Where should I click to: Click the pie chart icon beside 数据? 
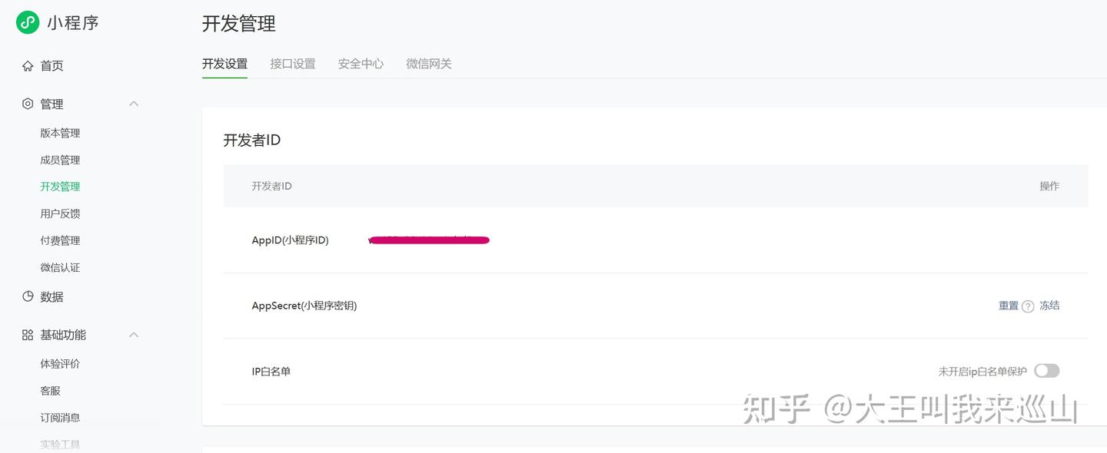(x=28, y=296)
